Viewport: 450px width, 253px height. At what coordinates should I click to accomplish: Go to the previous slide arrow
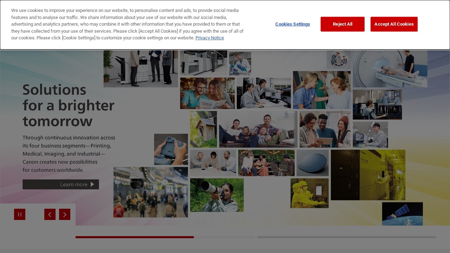[50, 214]
